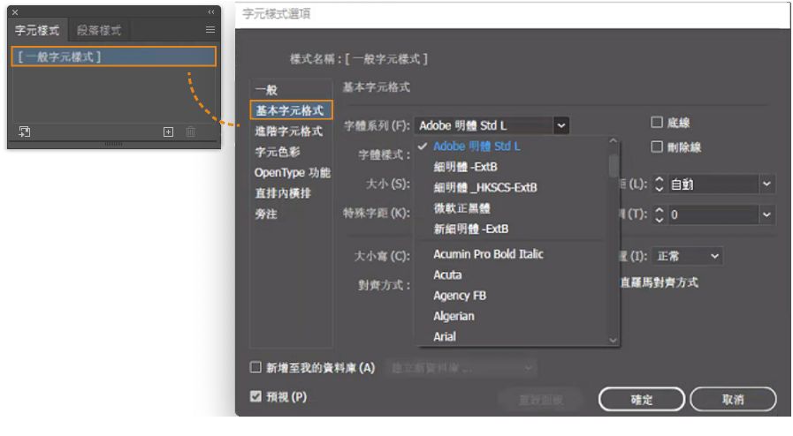793x436 pixels.
Task: Collapse the panel using double-arrow icon
Action: 211,12
